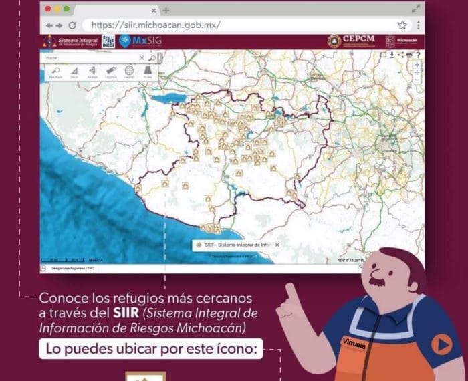The image size is (468, 381).
Task: Click the Sistema Integral de Información de Riesgos logo
Action: click(70, 41)
